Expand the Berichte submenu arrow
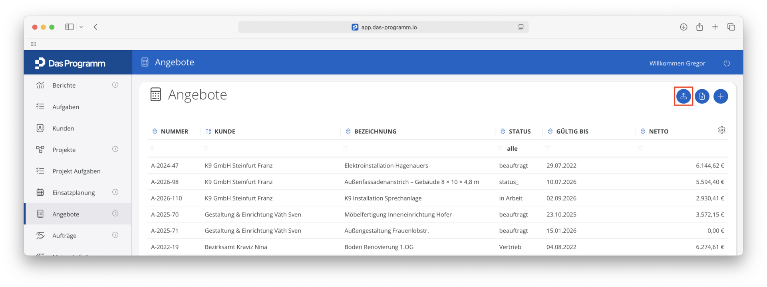 pyautogui.click(x=115, y=85)
